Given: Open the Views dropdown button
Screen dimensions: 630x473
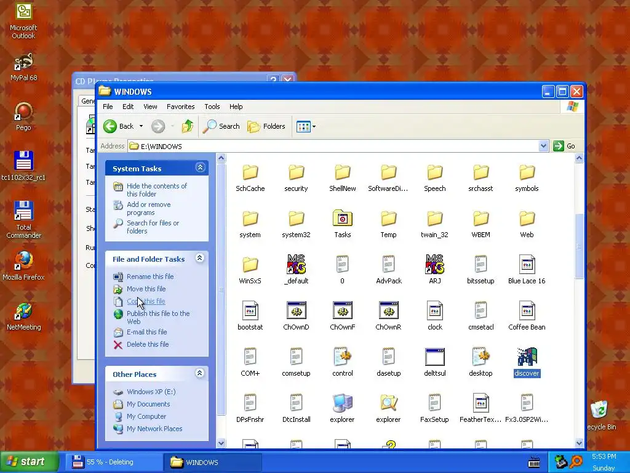Looking at the screenshot, I should (306, 126).
